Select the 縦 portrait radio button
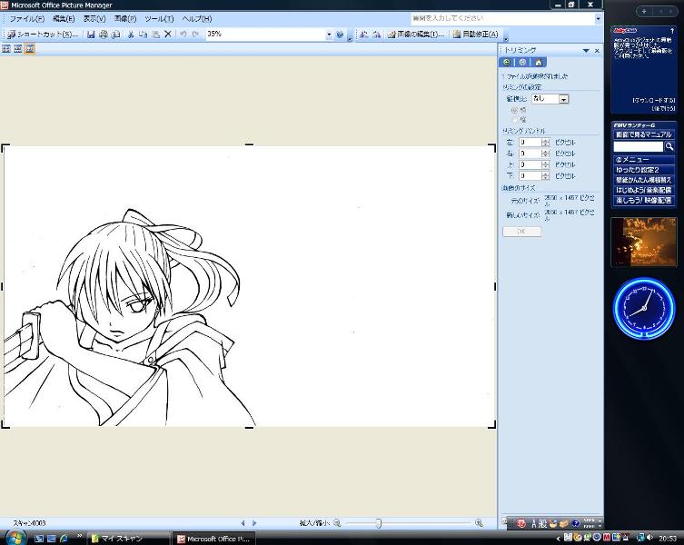 [514, 120]
